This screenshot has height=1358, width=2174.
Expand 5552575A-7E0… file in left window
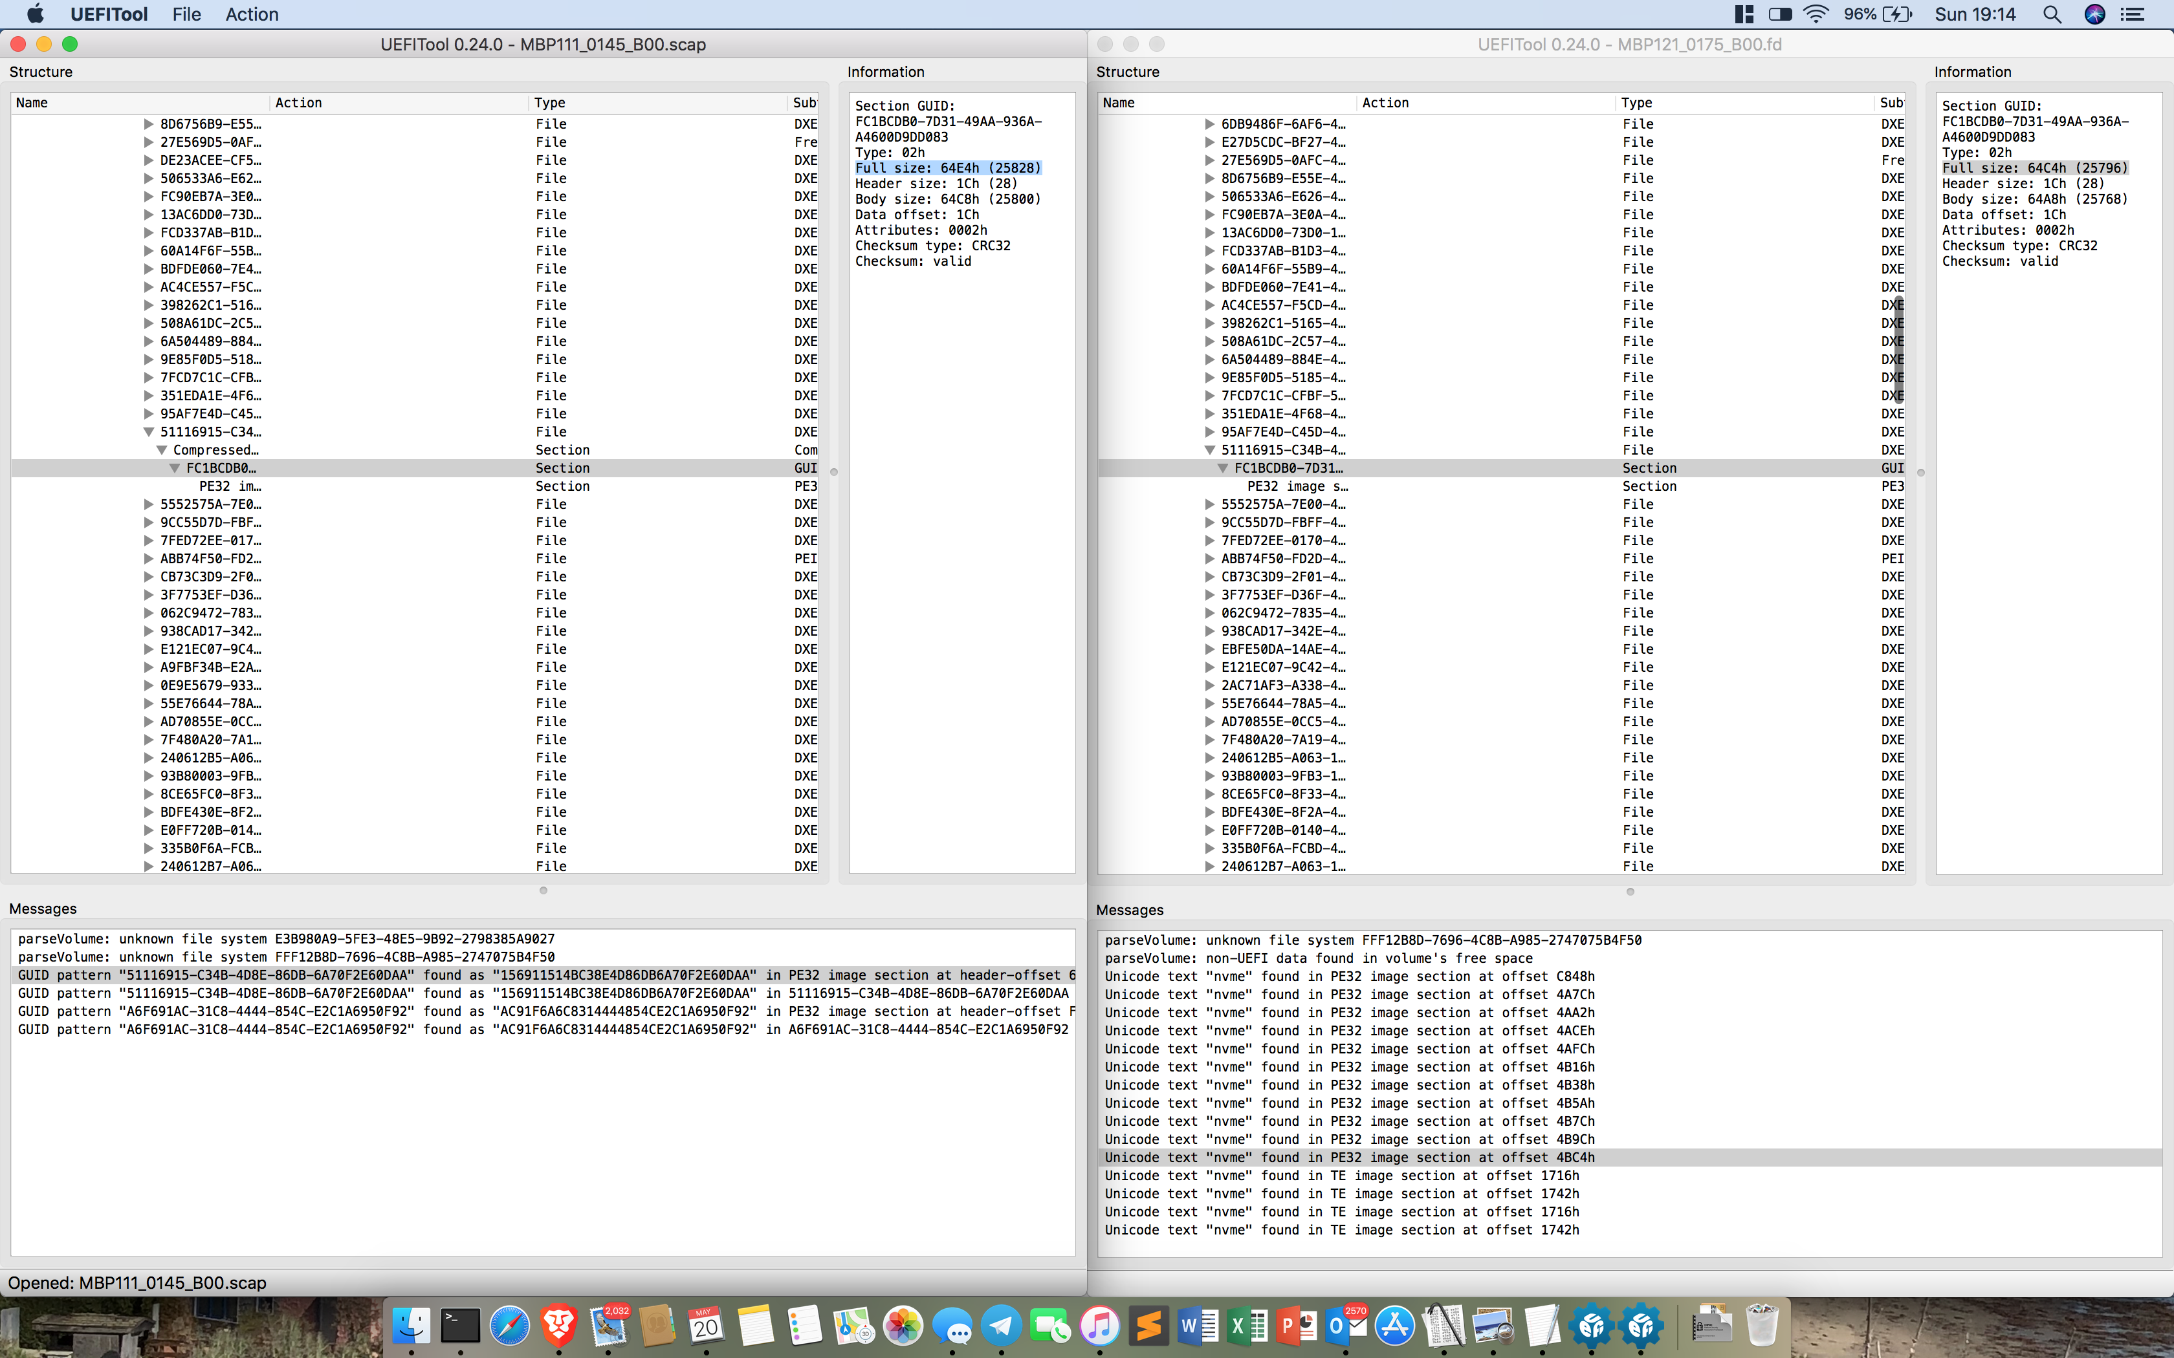coord(148,505)
